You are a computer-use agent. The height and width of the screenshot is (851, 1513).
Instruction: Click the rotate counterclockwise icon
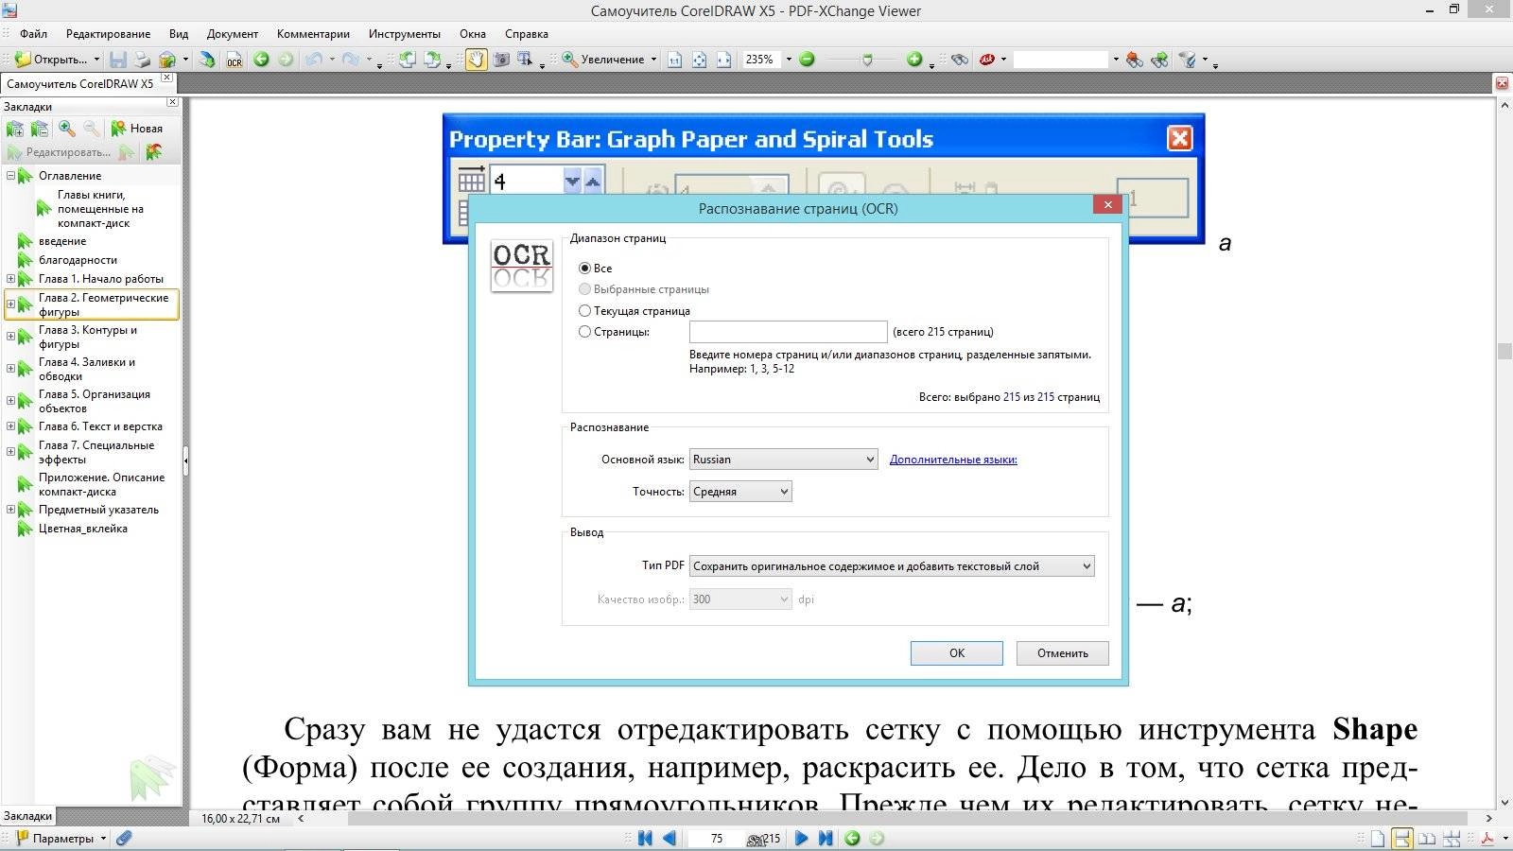pos(407,60)
